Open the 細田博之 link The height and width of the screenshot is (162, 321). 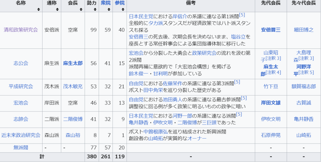click(x=303, y=30)
